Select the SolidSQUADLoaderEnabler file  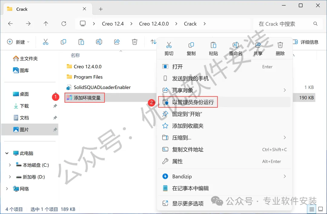coord(98,87)
